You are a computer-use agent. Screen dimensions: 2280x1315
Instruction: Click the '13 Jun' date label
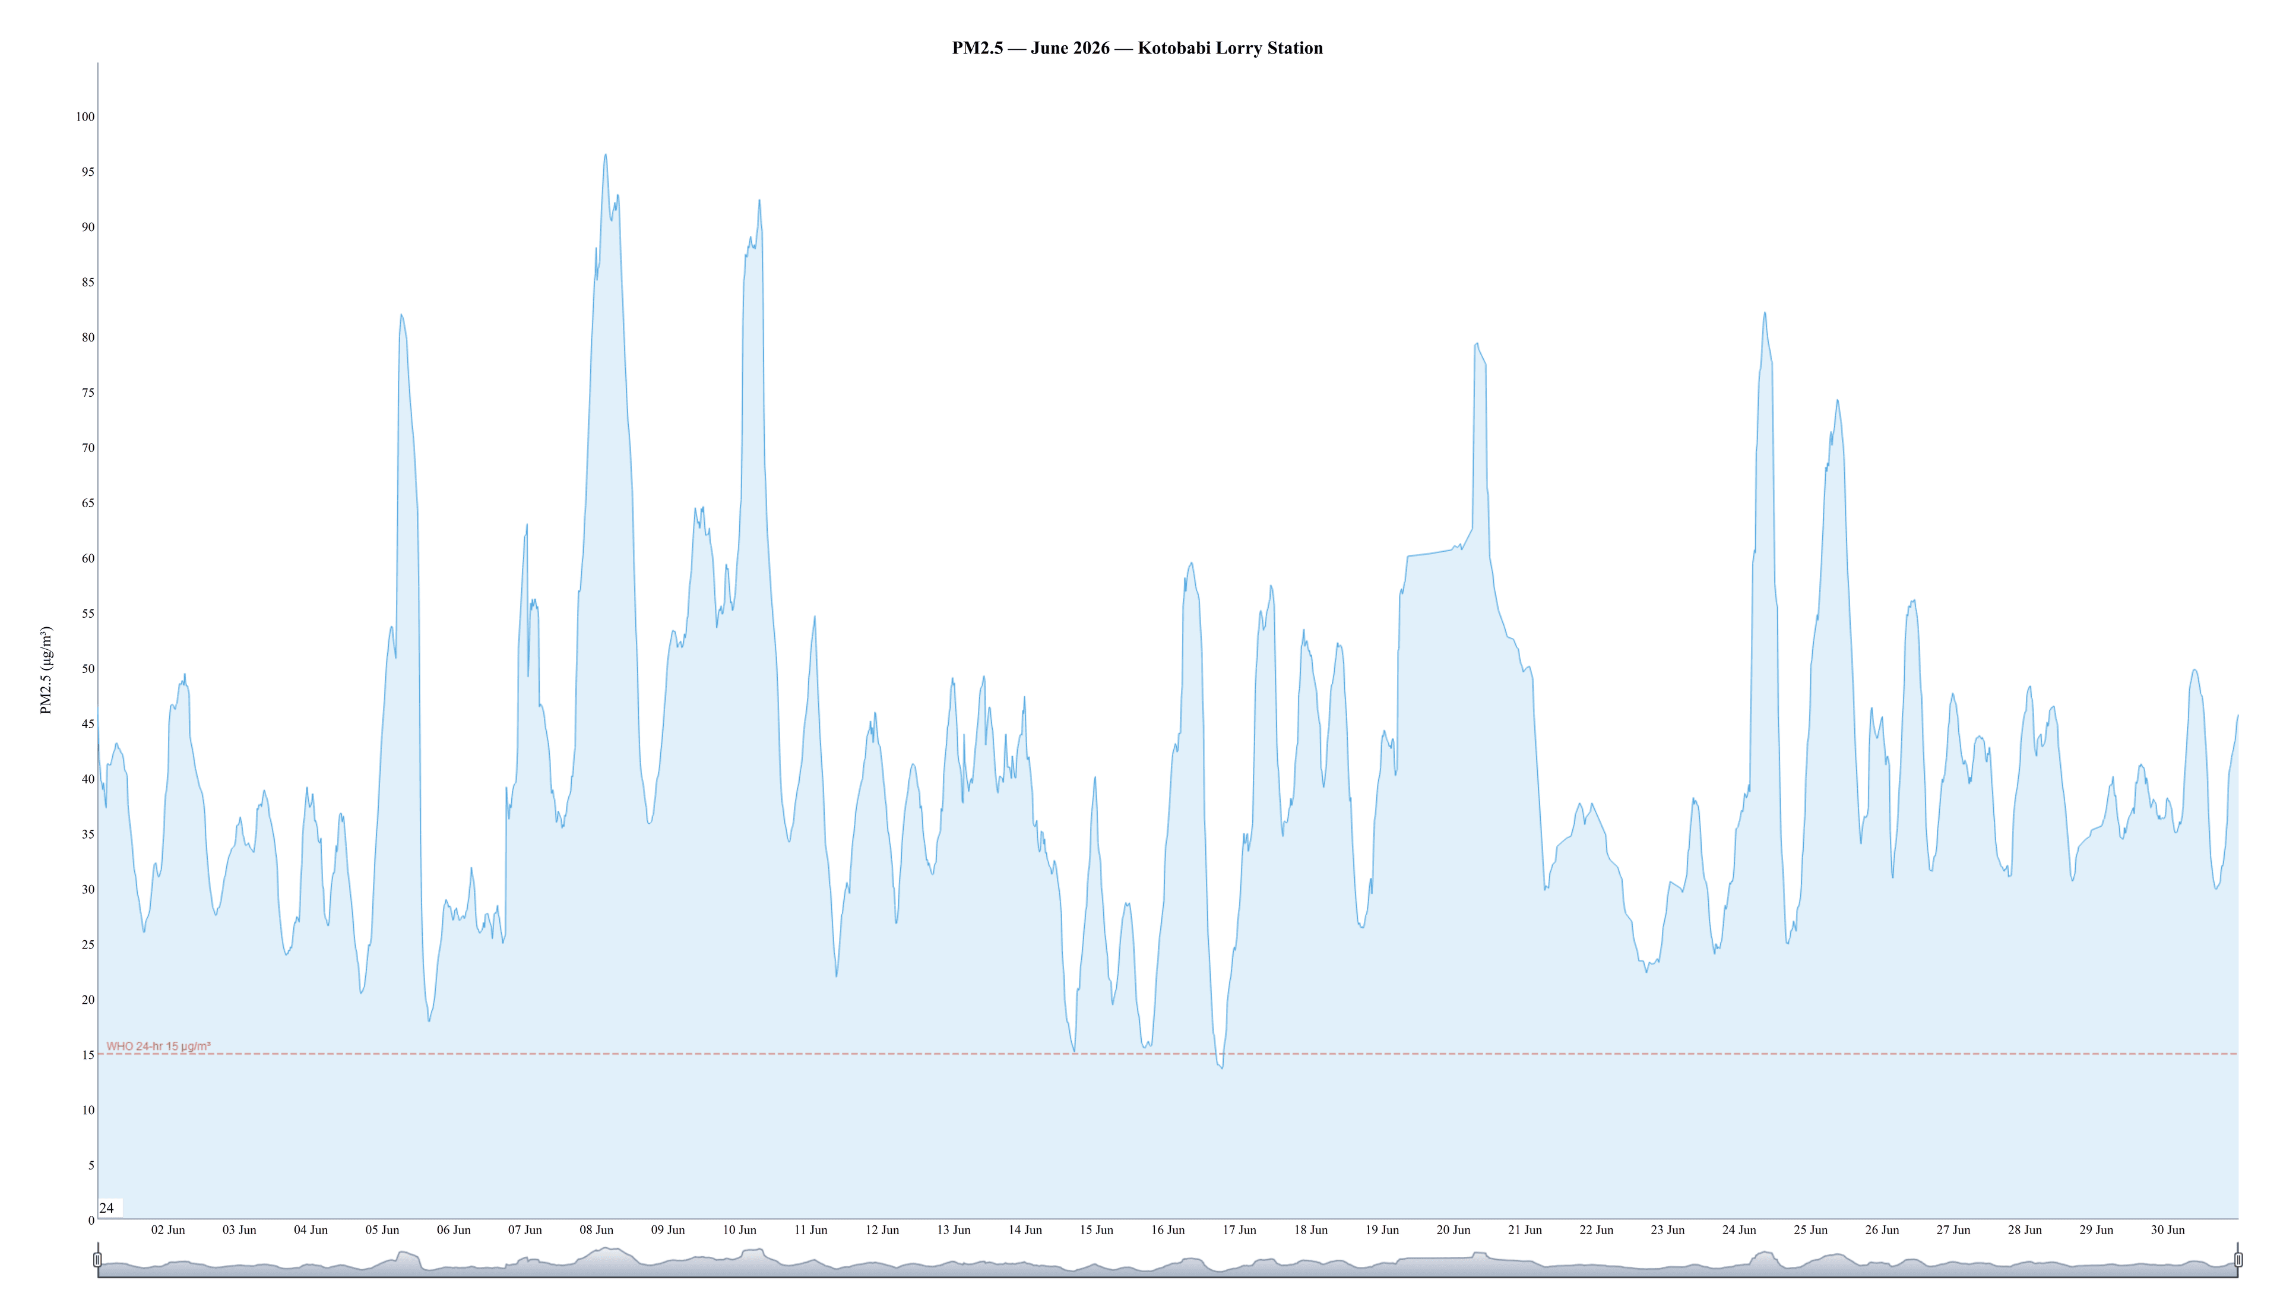(x=953, y=1230)
